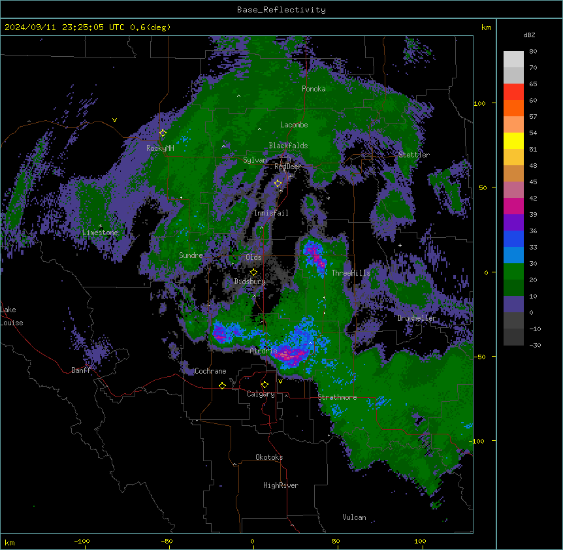Click the Okotoks town label
563x550 pixels.
[x=269, y=457]
